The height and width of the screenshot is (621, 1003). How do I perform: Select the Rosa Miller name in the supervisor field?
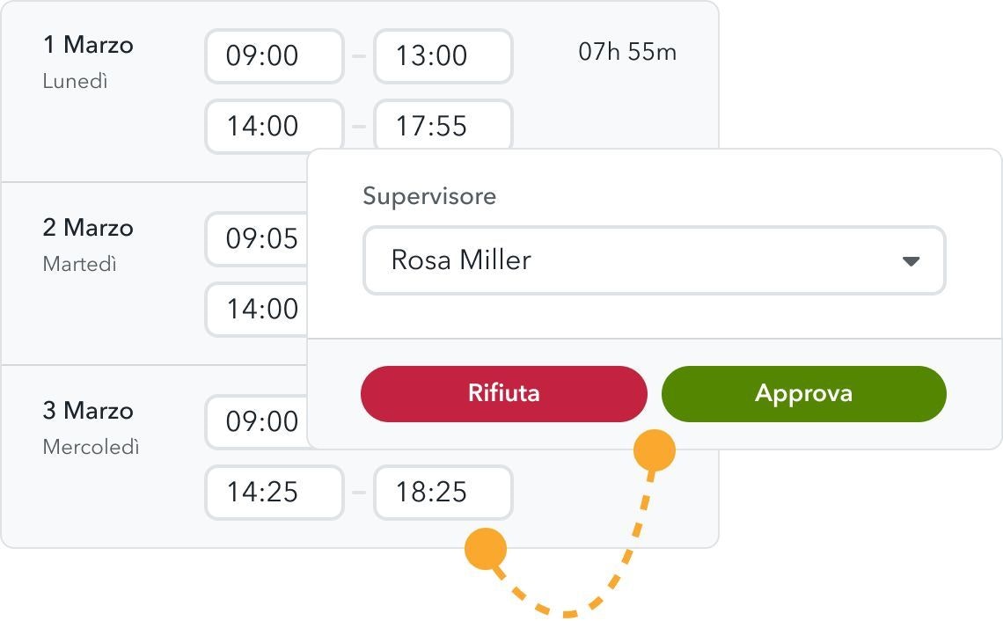tap(461, 260)
